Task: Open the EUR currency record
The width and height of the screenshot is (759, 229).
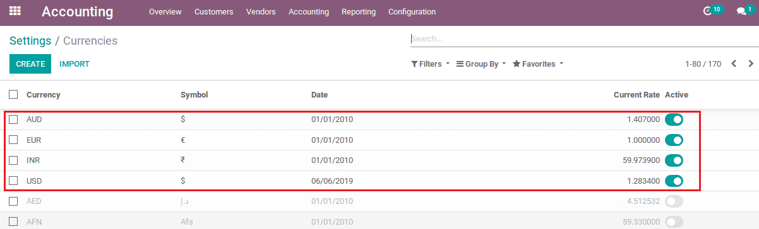Action: tap(34, 140)
